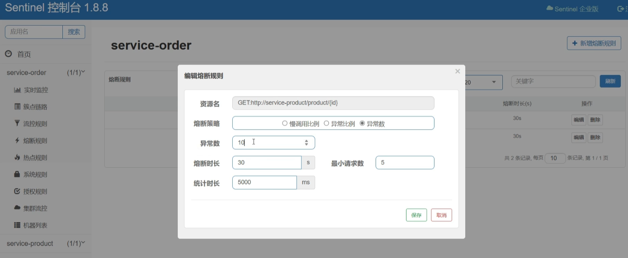Click 编辑 in the first 30s rule row
Viewport: 628px width, 258px height.
(579, 120)
